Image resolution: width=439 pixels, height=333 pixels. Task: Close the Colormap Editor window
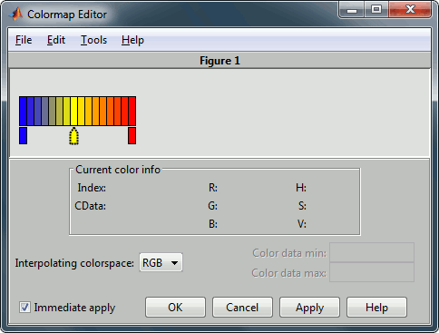click(x=410, y=9)
